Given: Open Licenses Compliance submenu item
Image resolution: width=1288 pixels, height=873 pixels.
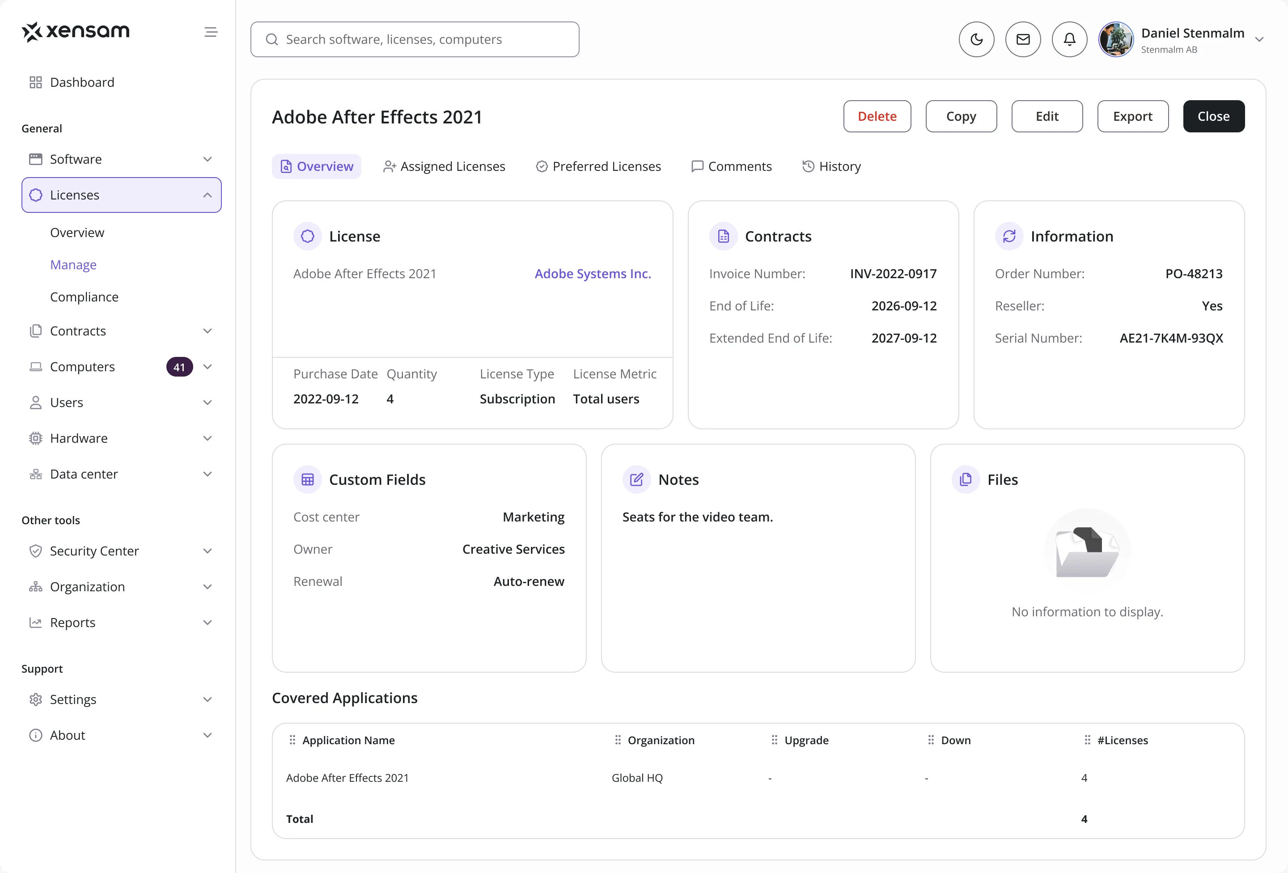Looking at the screenshot, I should pos(84,297).
